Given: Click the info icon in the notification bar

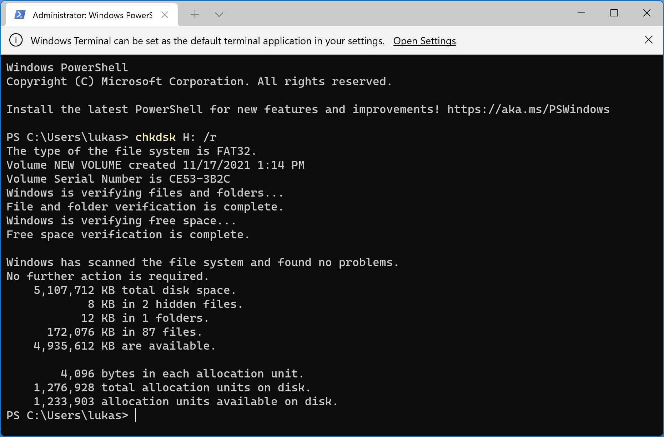Looking at the screenshot, I should tap(16, 40).
